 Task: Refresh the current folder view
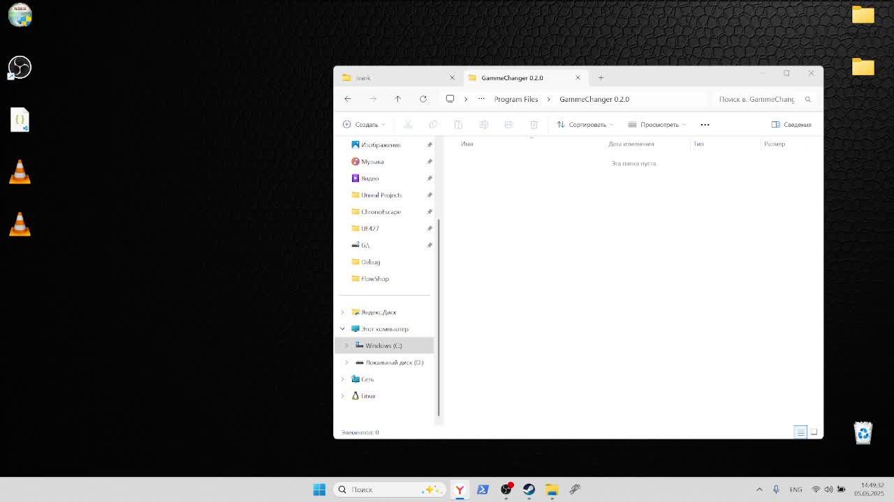[x=423, y=99]
